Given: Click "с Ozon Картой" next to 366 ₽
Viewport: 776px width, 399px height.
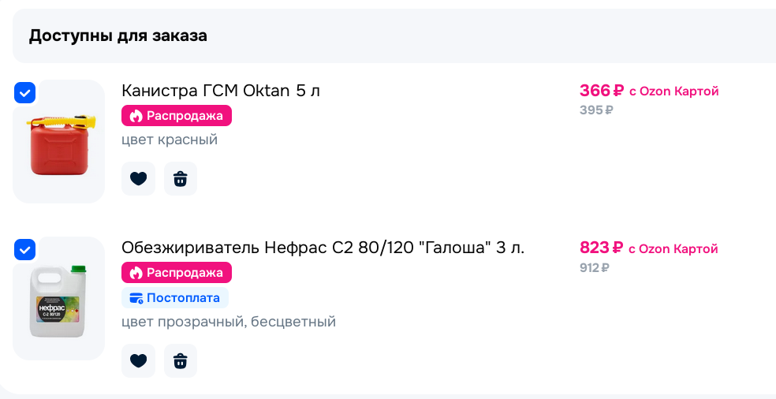Looking at the screenshot, I should pyautogui.click(x=673, y=91).
